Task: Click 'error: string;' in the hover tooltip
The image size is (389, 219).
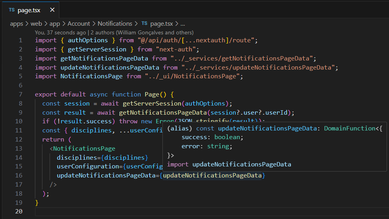Action: tap(207, 146)
